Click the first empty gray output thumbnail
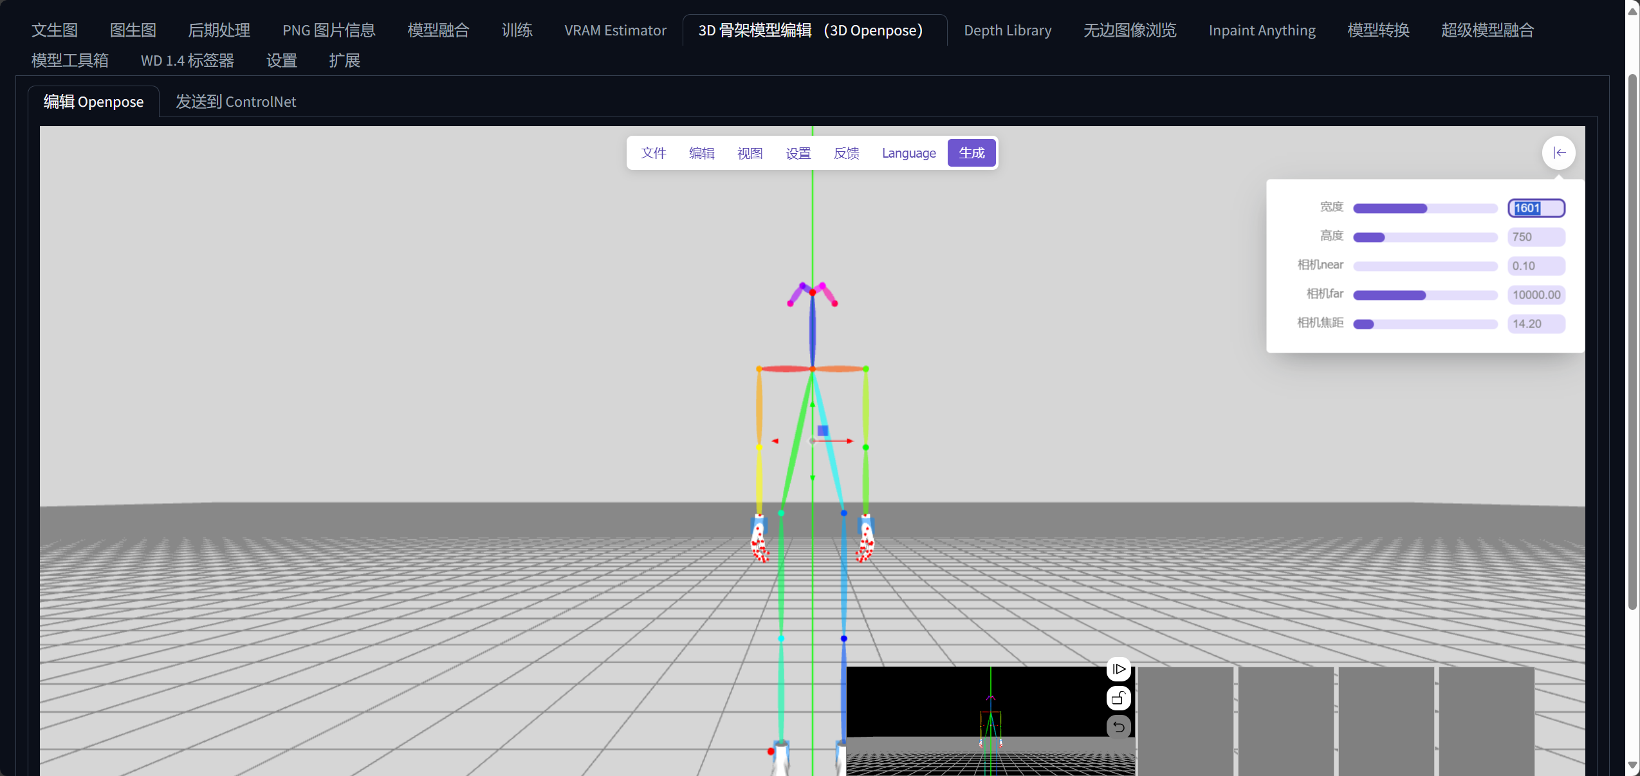Viewport: 1640px width, 776px height. click(x=1185, y=721)
